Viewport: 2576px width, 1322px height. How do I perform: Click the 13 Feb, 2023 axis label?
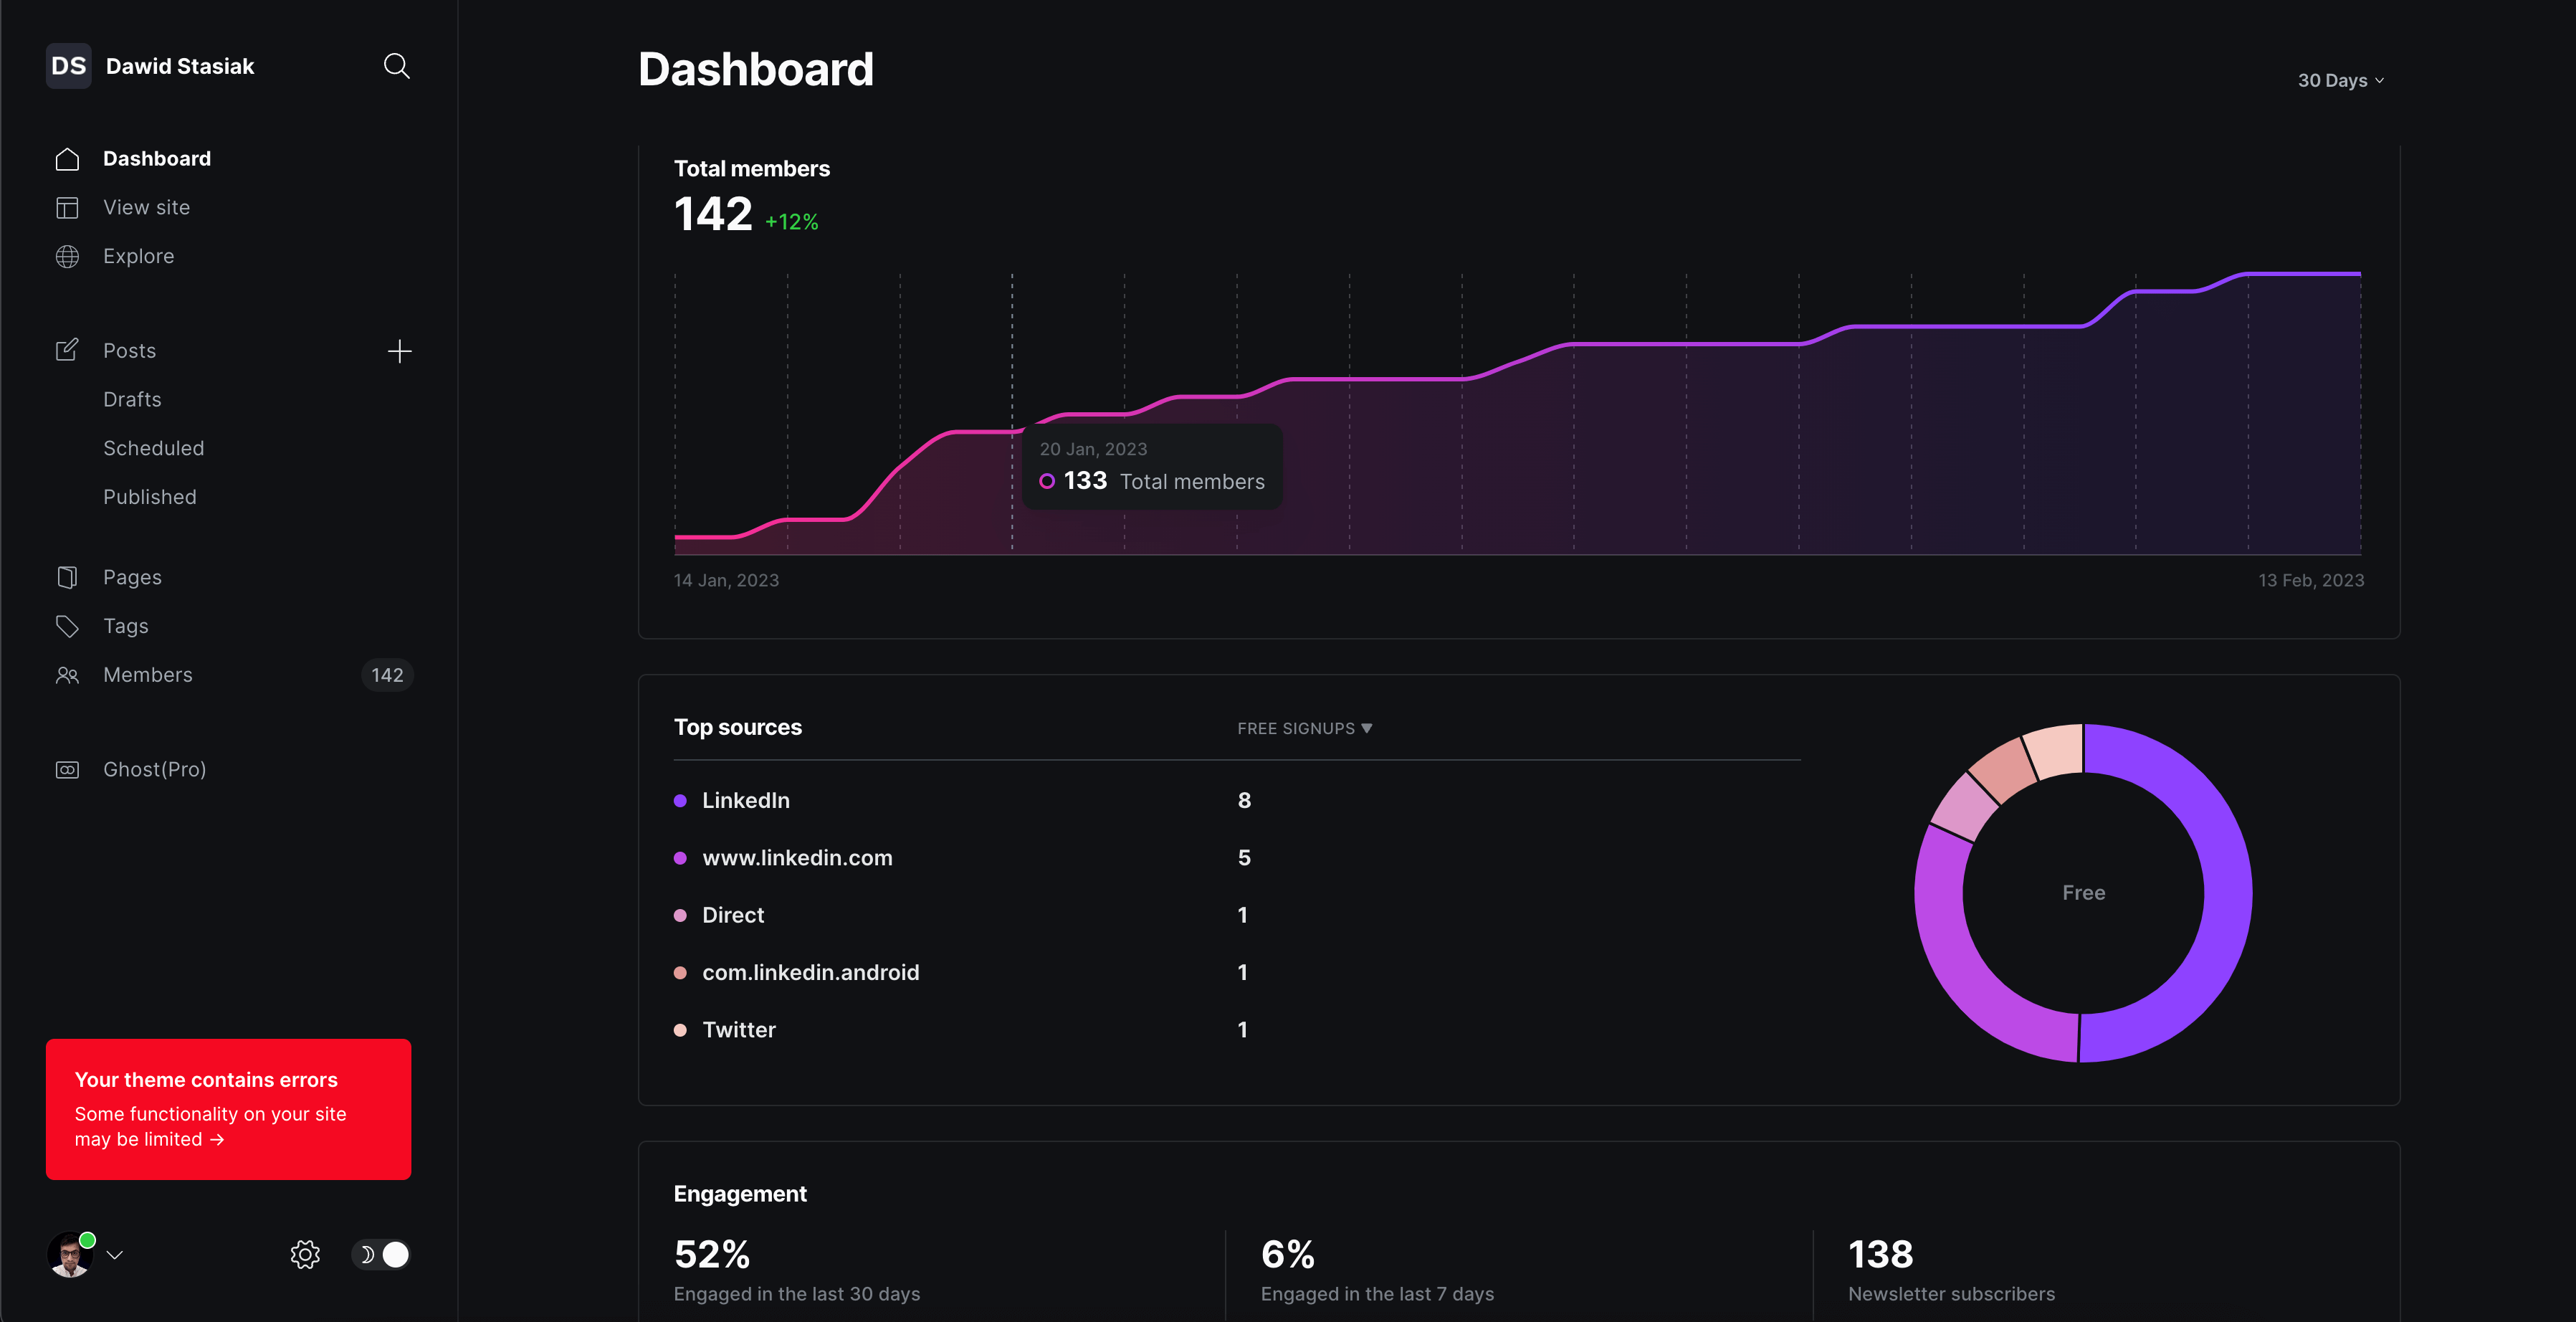point(2310,580)
